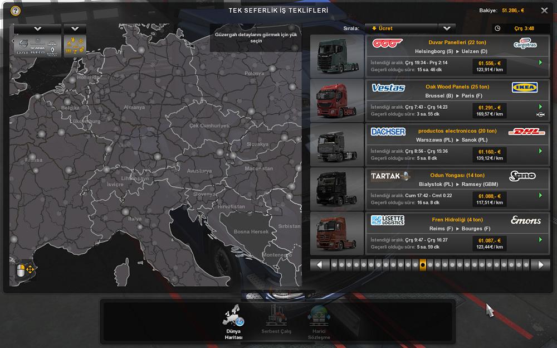Click the clock icon beside game time
This screenshot has height=348, width=557.
tap(497, 28)
